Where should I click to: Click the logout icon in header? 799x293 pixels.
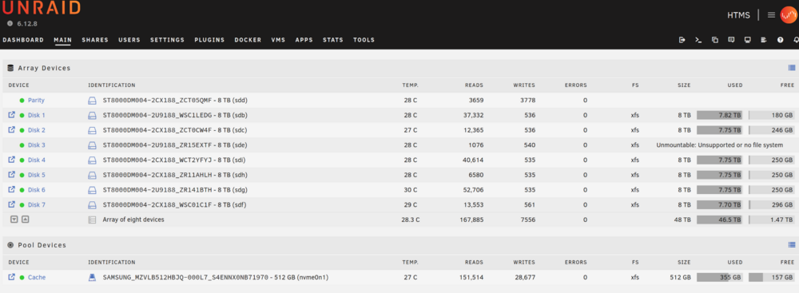(682, 40)
